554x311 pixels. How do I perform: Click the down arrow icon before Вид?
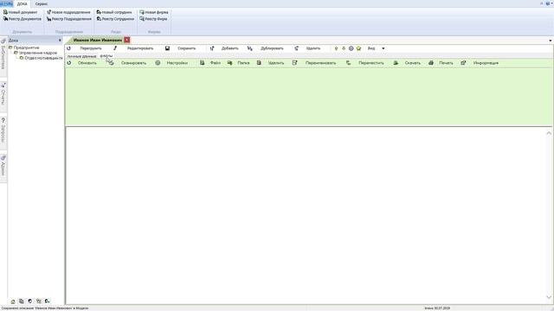[x=344, y=48]
